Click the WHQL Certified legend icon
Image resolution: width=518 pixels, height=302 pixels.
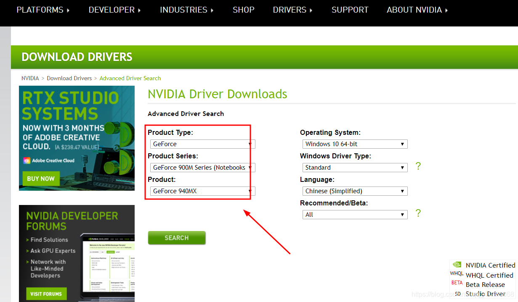[457, 274]
